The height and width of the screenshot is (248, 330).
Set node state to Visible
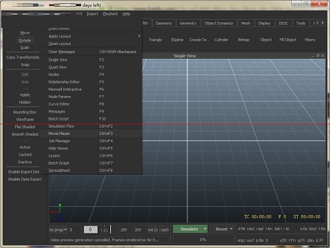(x=25, y=95)
